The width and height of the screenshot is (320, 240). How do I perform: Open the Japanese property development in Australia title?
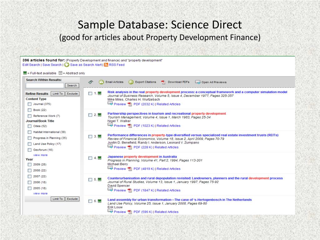(142, 157)
